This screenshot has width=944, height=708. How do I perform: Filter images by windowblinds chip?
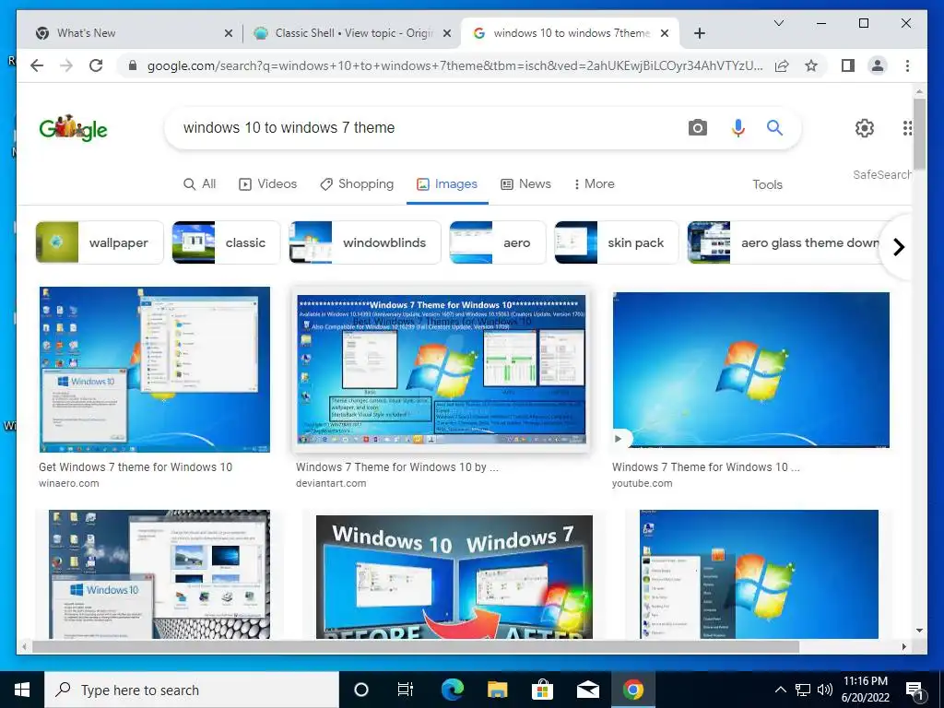pos(365,242)
